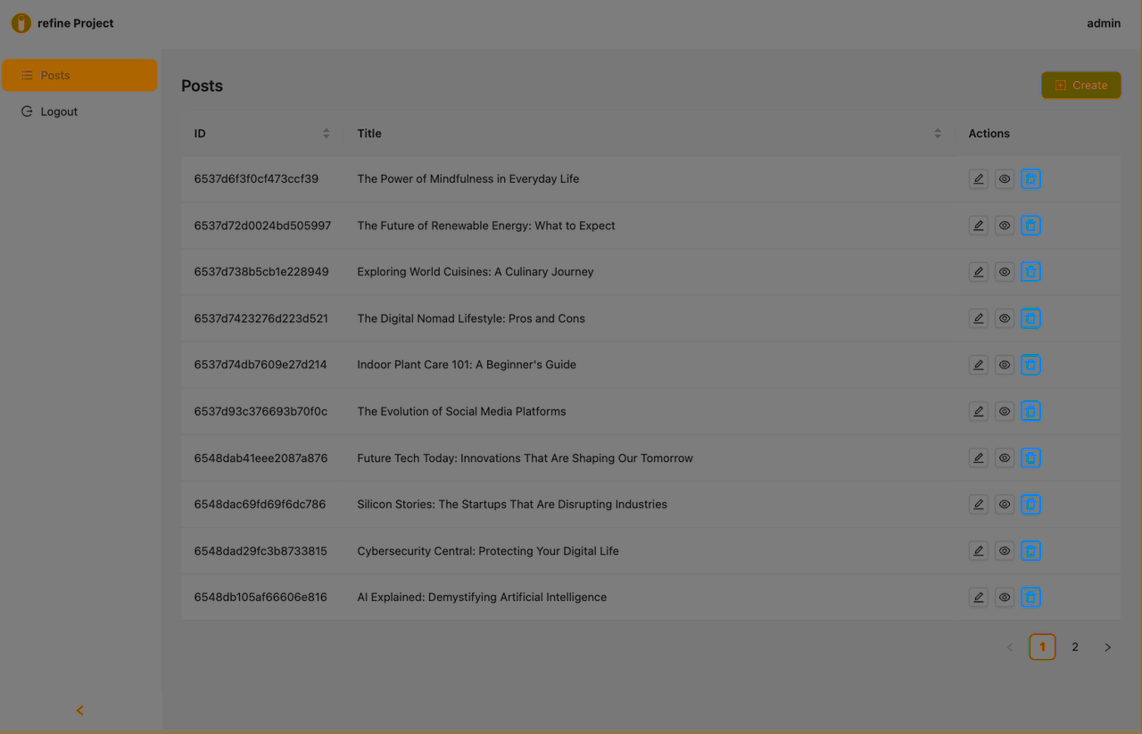The image size is (1142, 734).
Task: Click the next page arrow
Action: [1107, 647]
